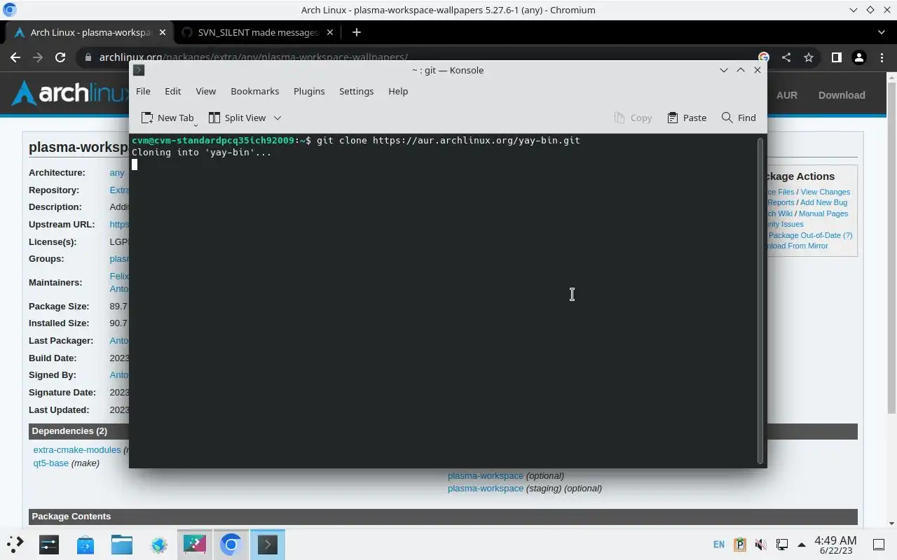897x560 pixels.
Task: Click the Arch Linux logo on webpage
Action: 70,94
